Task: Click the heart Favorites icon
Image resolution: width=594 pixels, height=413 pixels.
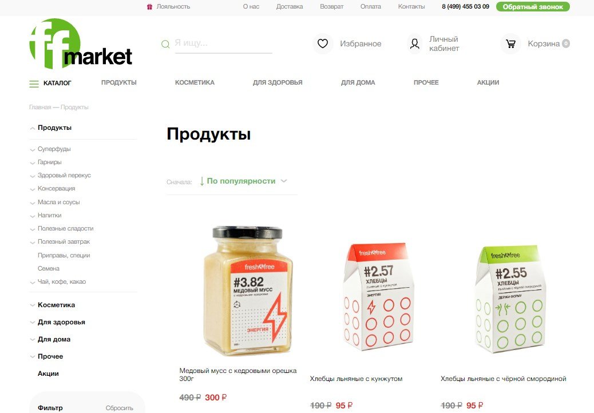Action: [x=323, y=43]
